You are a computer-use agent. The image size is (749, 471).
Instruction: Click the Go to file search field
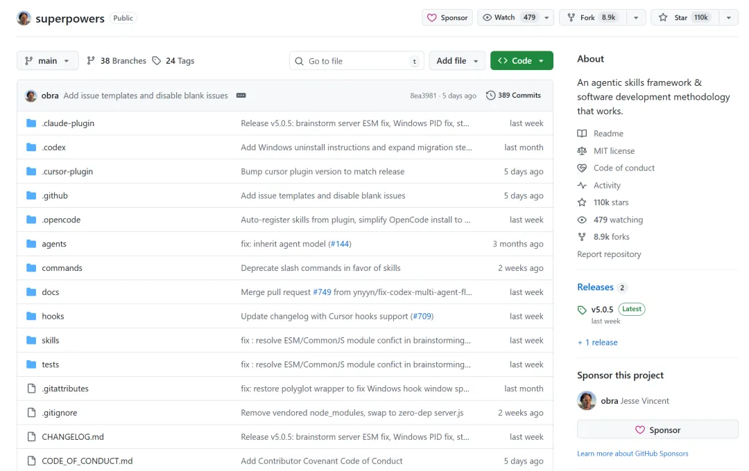tap(356, 61)
